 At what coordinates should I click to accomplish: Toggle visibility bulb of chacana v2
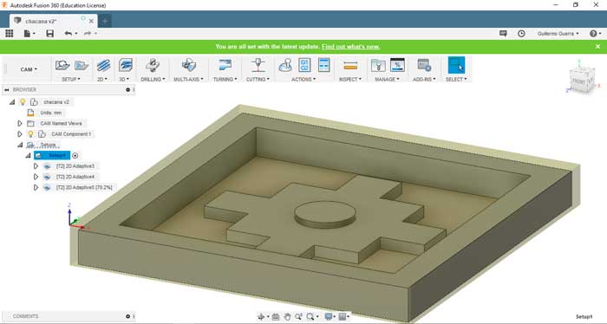(x=23, y=102)
